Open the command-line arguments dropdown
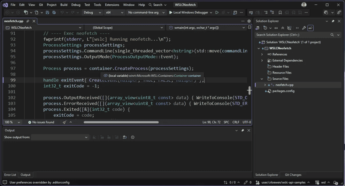 [146, 12]
